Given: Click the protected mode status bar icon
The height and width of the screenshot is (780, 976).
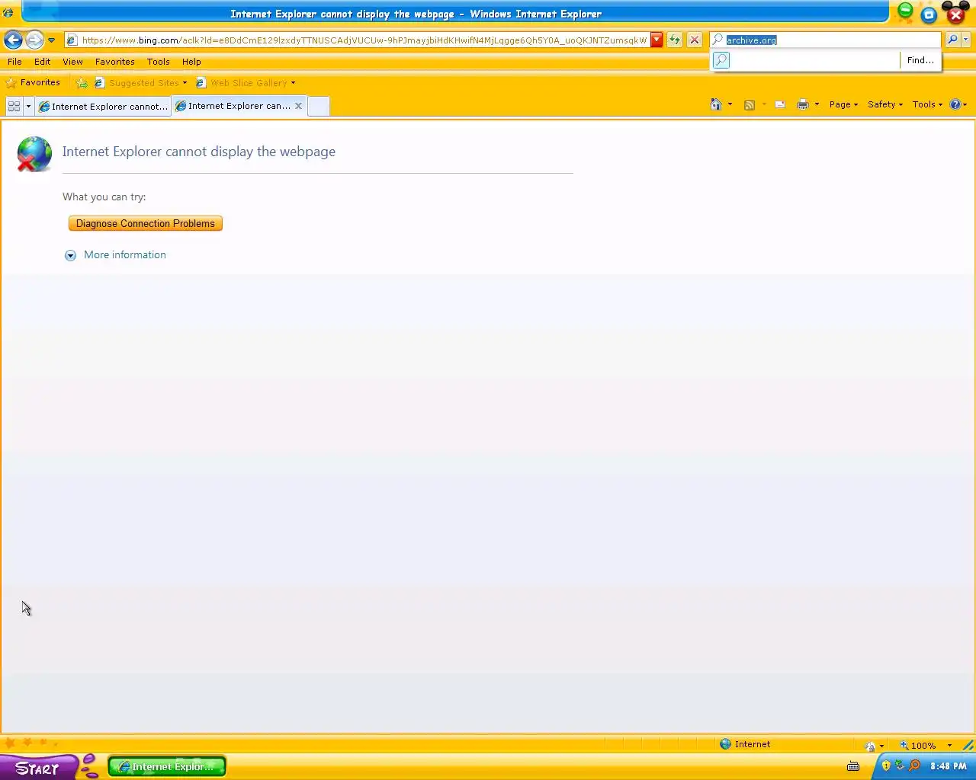Looking at the screenshot, I should pos(870,746).
